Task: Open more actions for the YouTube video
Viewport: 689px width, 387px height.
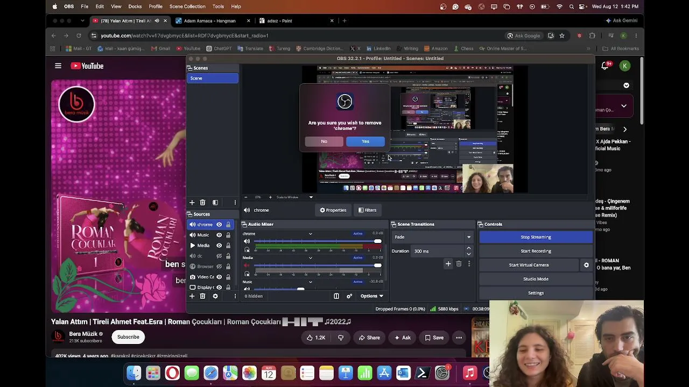Action: (459, 338)
